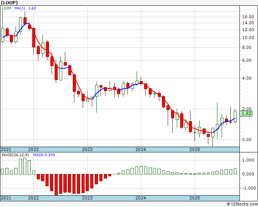Click the most recent MACD histogram bar

tap(235, 171)
